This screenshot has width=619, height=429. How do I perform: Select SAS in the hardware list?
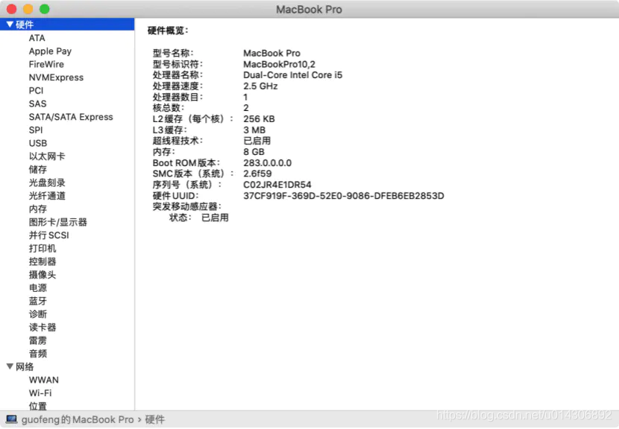[x=37, y=104]
